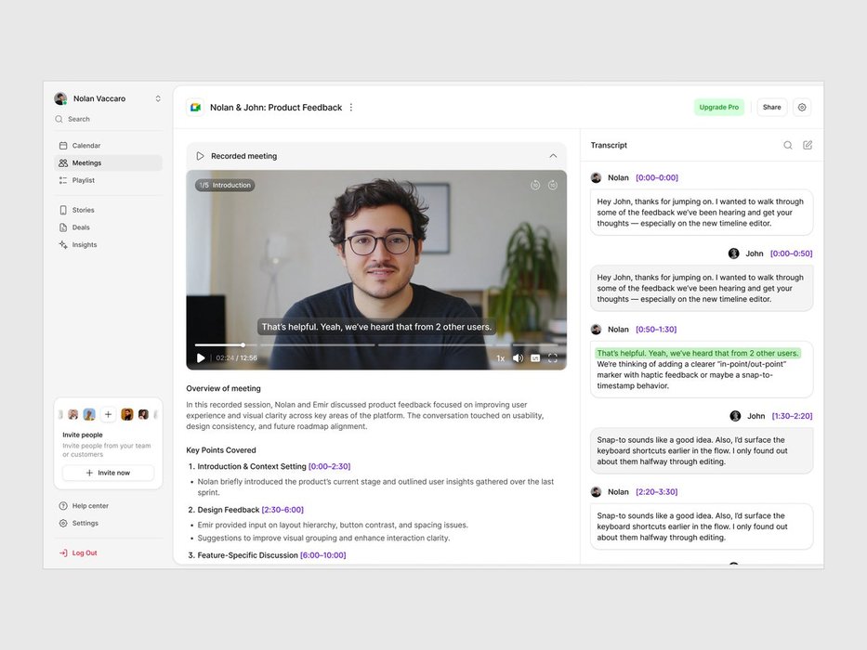Jump to John's [0:00–0:50] timestamp

coord(791,253)
